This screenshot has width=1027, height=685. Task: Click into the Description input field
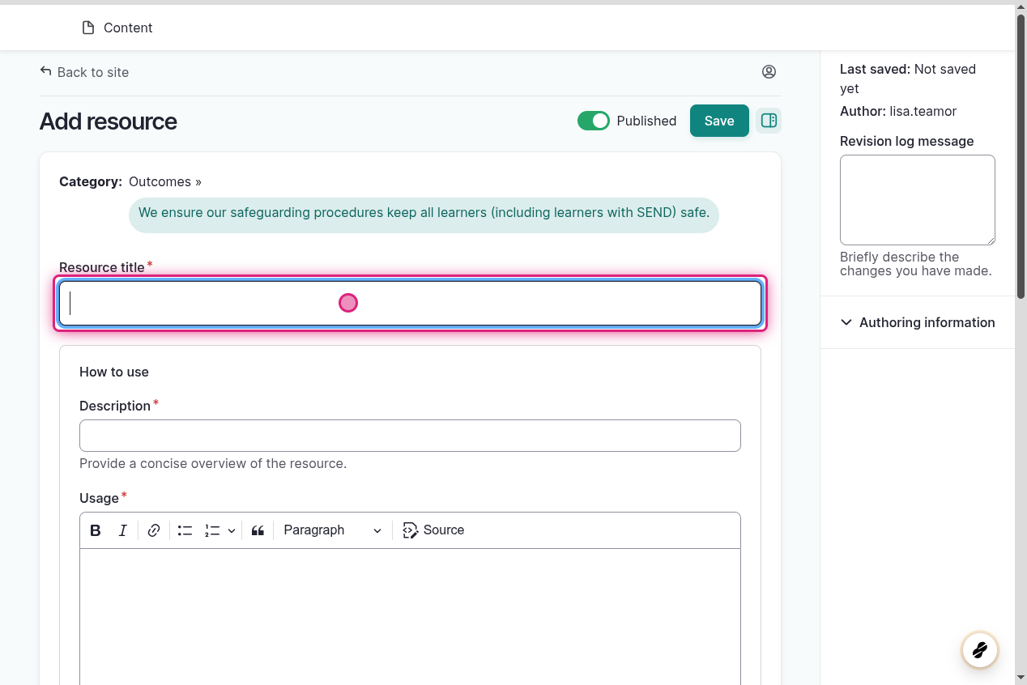[x=410, y=436]
